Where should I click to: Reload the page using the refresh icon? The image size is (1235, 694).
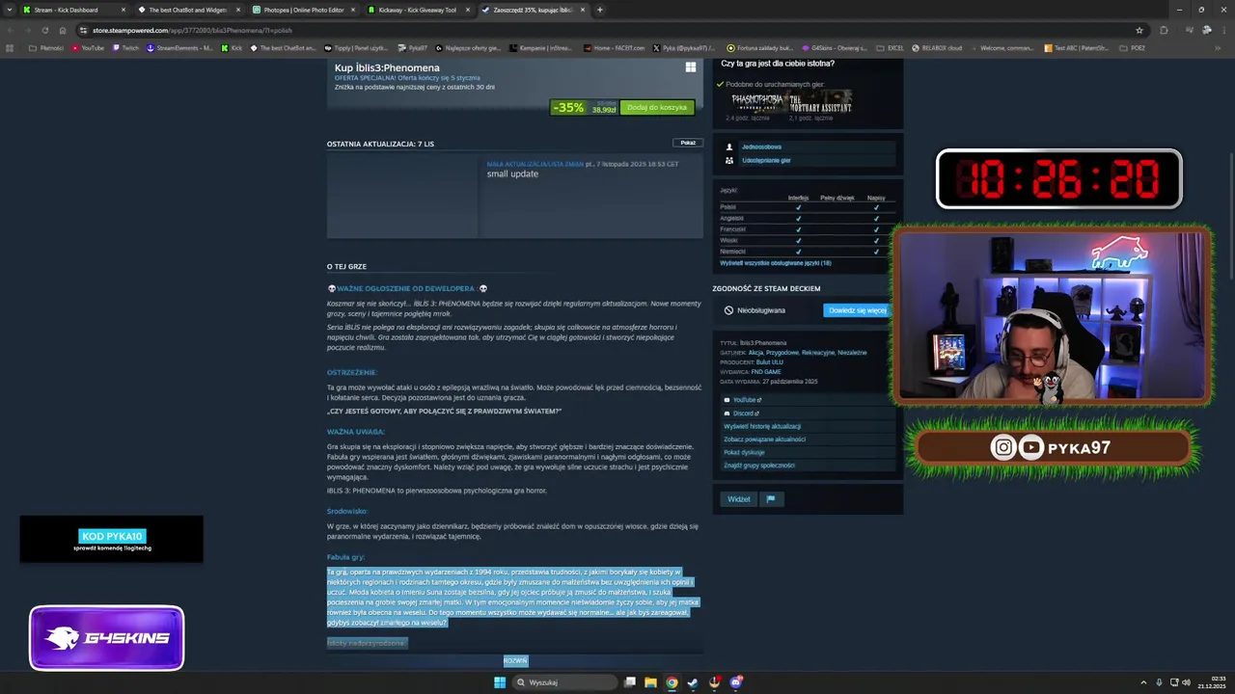pyautogui.click(x=44, y=30)
